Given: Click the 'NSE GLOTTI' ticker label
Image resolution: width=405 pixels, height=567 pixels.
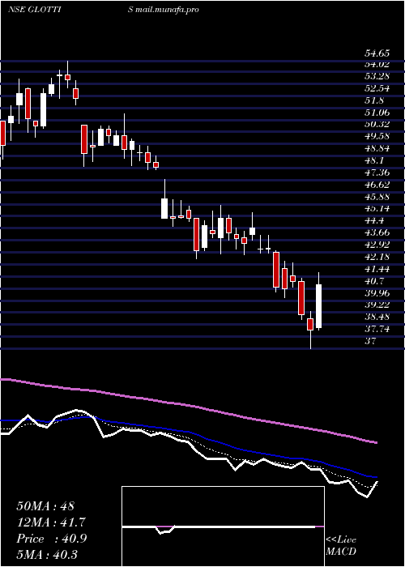Looking at the screenshot, I should [x=34, y=10].
